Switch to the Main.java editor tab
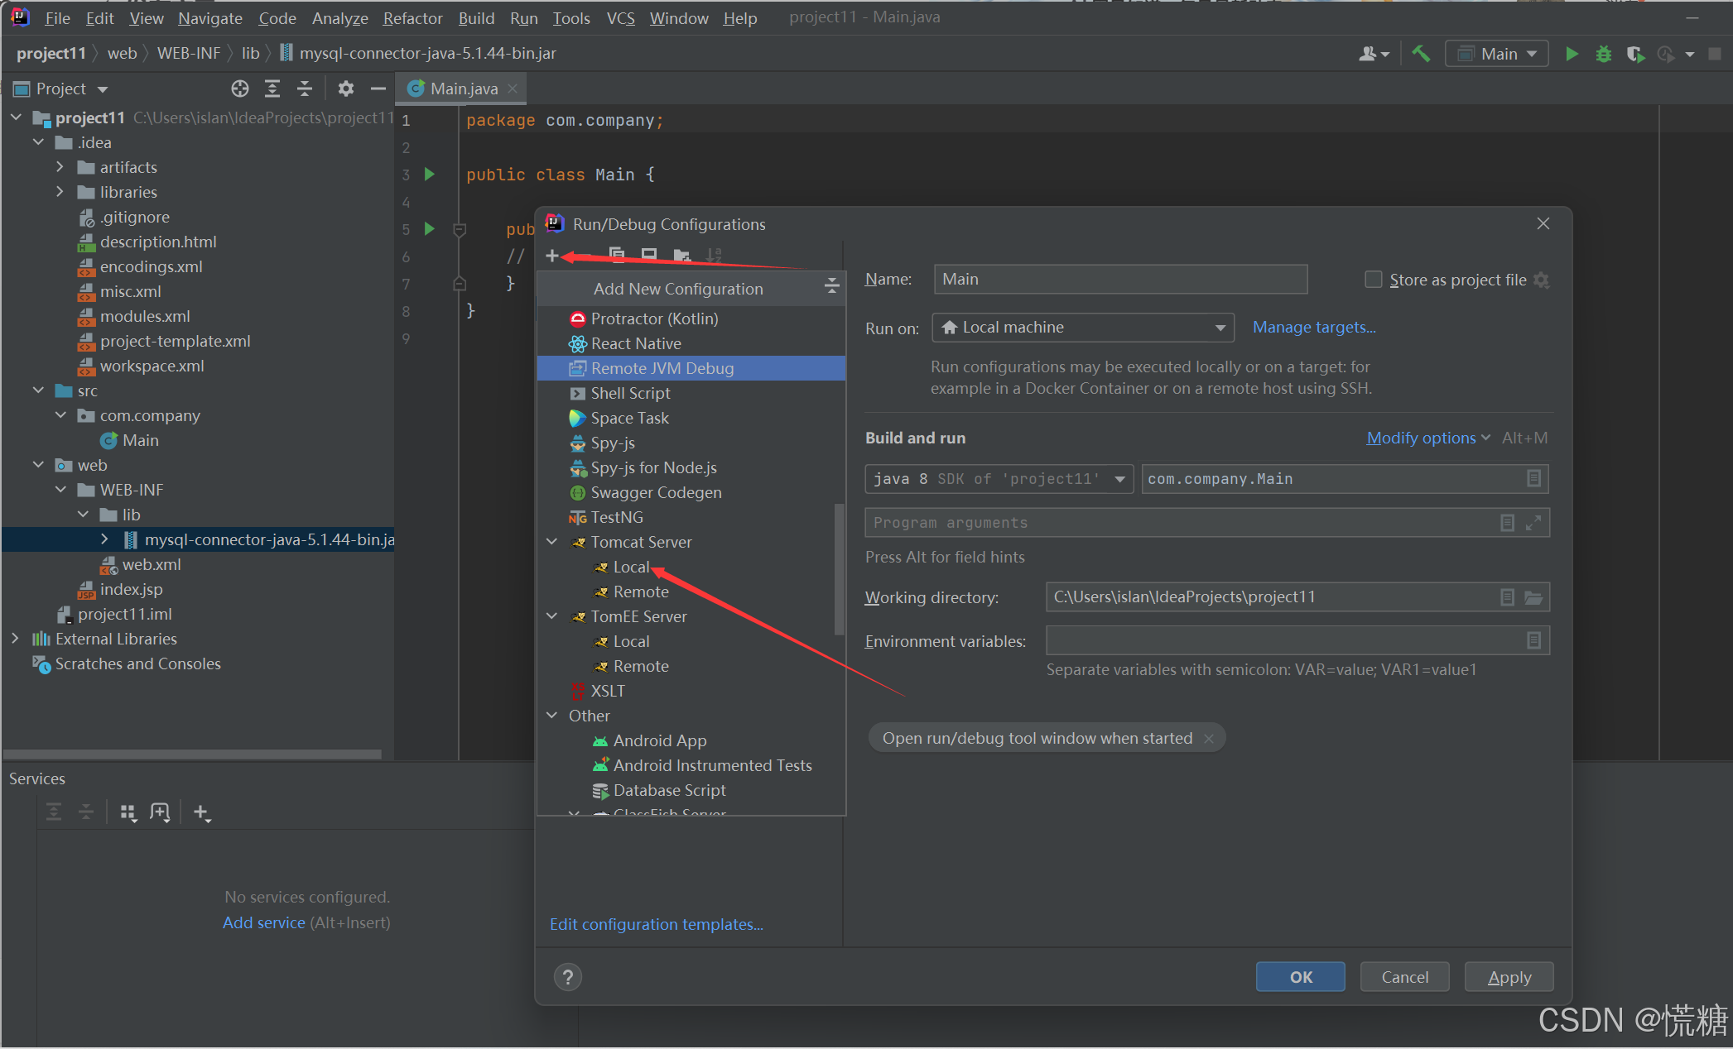 [x=462, y=89]
